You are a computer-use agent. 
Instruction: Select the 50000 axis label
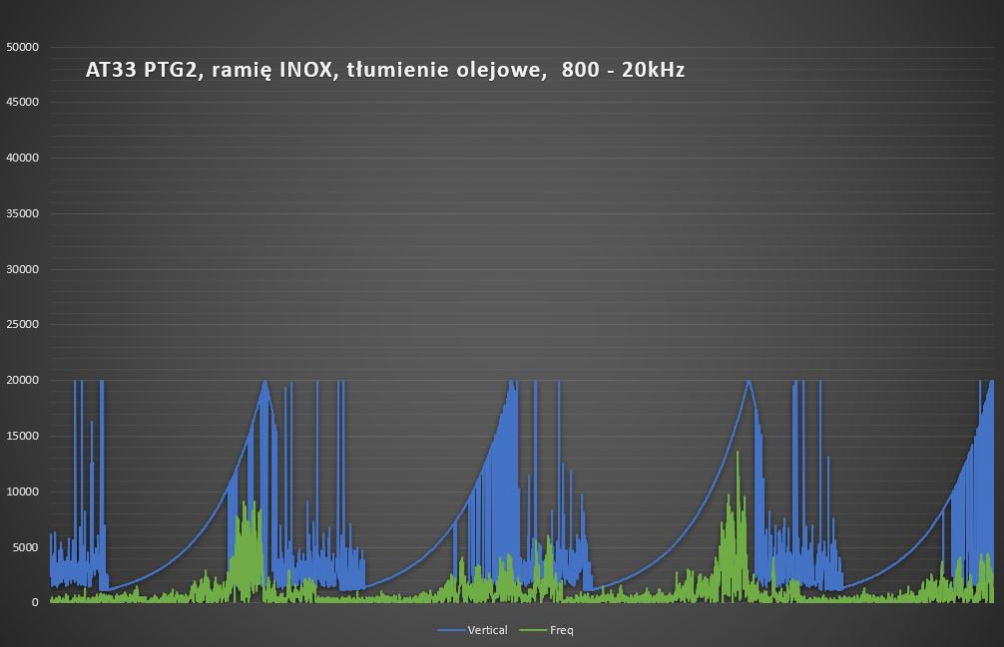point(22,47)
